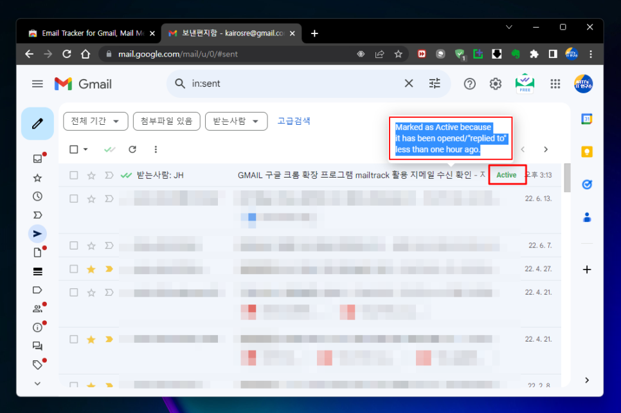Open Starred mail in the sidebar
This screenshot has height=413, width=621.
[x=38, y=178]
